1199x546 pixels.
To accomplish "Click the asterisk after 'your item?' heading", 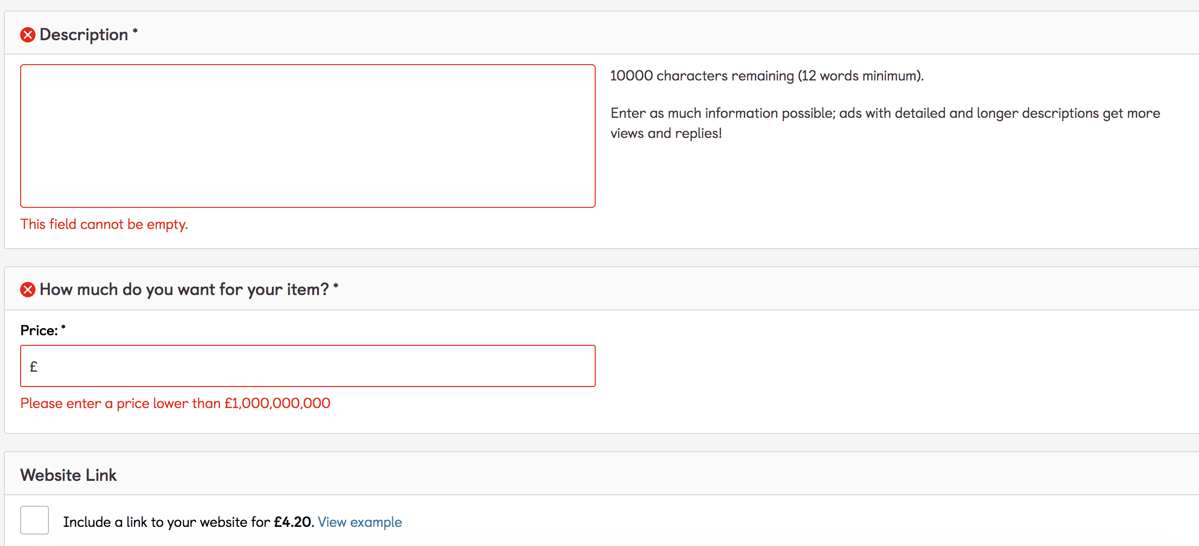I will point(336,286).
